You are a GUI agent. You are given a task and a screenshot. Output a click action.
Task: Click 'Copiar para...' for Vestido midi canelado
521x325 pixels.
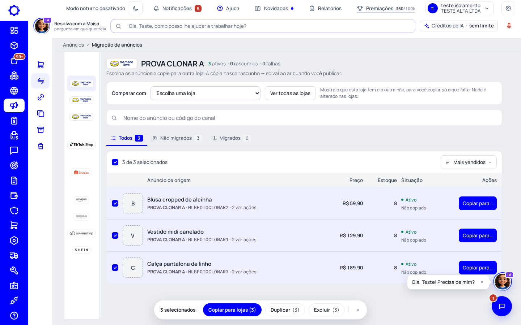(x=478, y=235)
